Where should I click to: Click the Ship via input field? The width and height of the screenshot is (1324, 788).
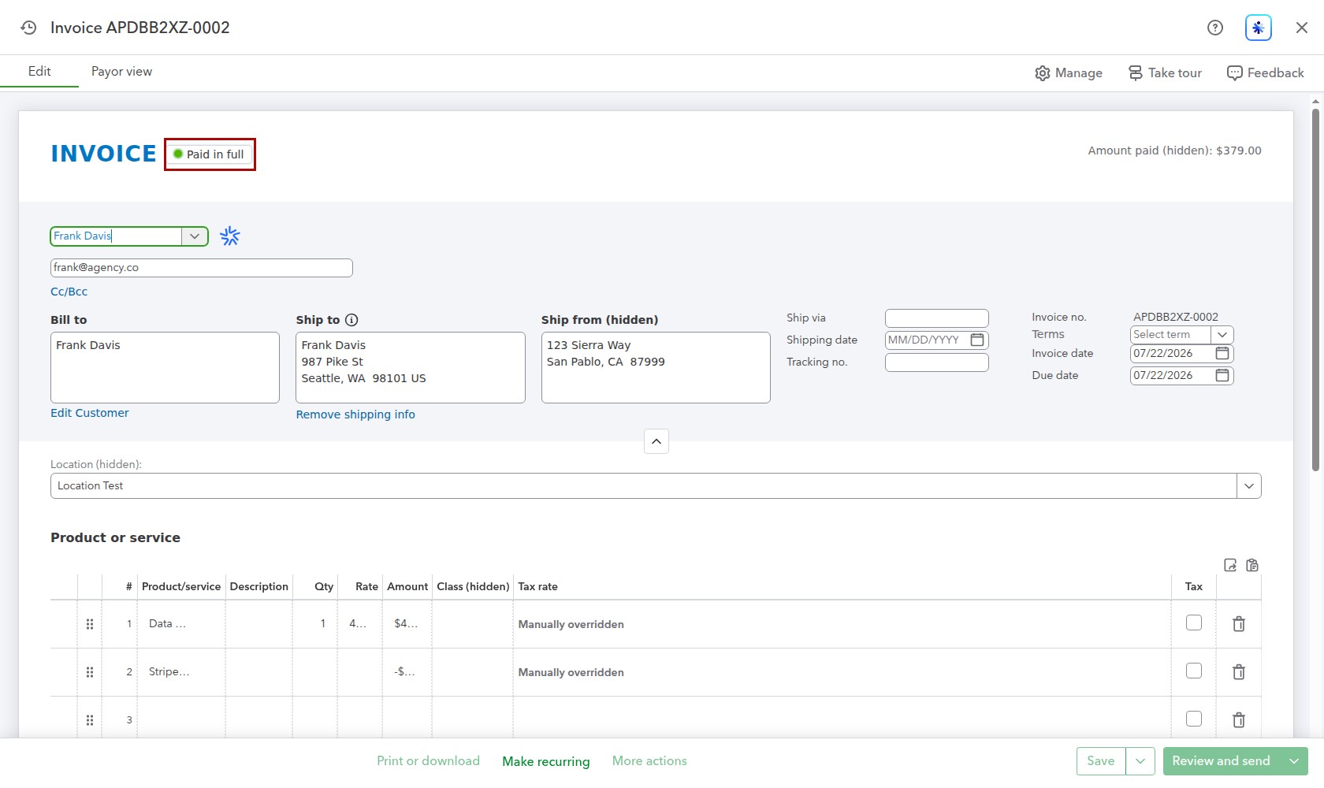tap(937, 318)
